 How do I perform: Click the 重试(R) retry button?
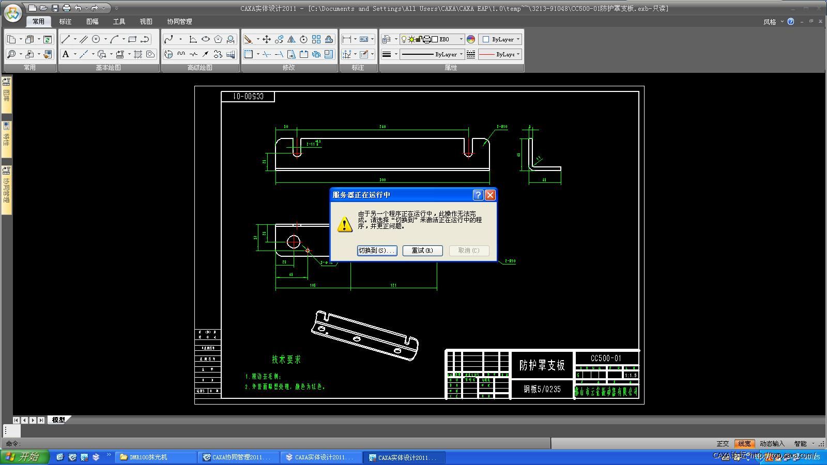click(x=422, y=251)
